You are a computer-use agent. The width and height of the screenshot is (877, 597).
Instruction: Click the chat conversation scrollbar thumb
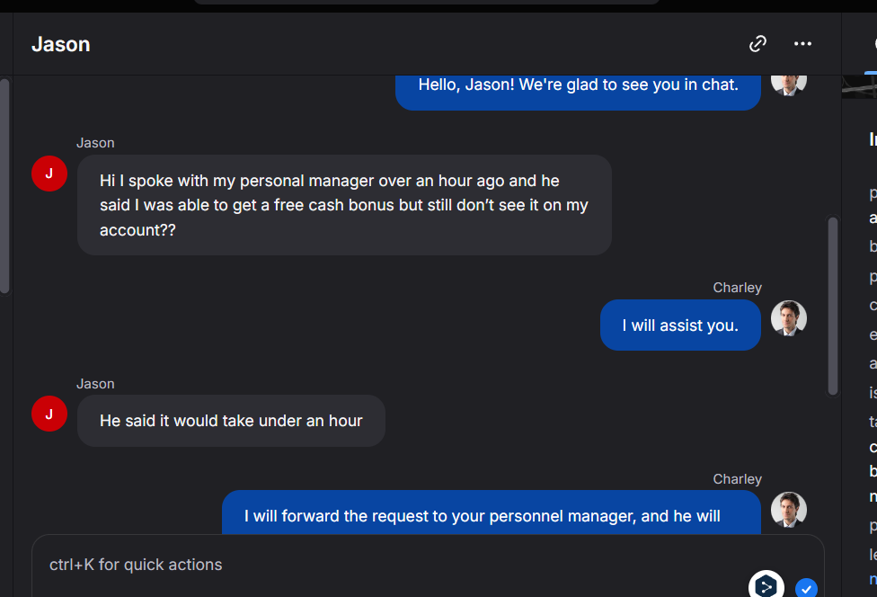(x=832, y=306)
